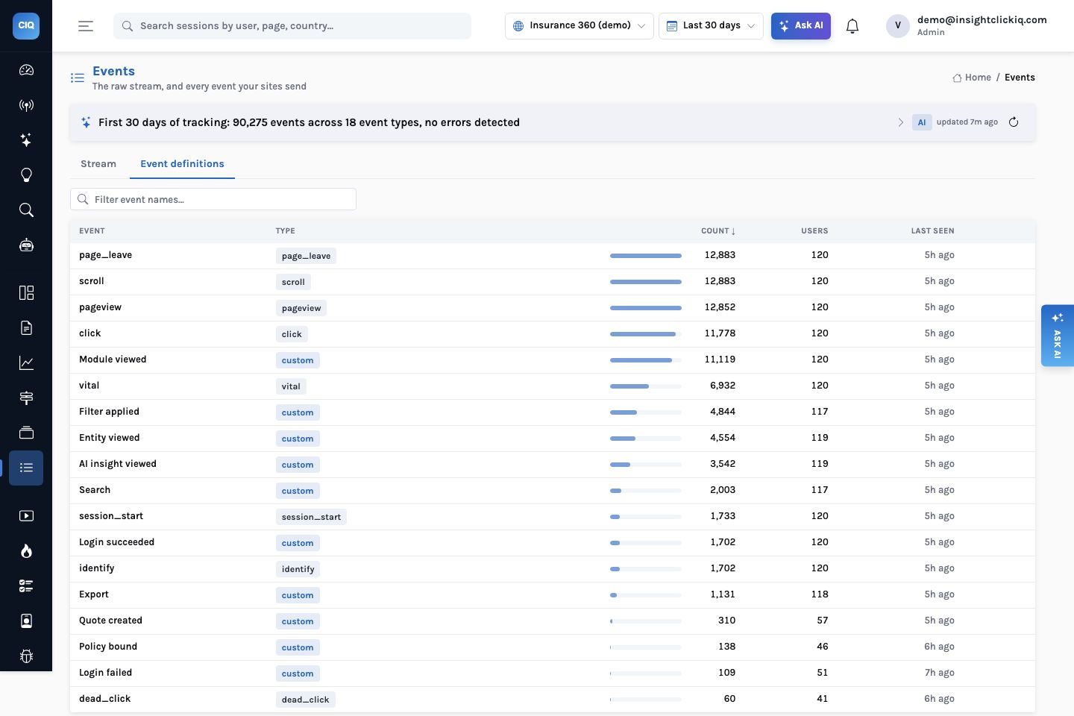
Task: Click the CIQ logo
Action: [26, 25]
